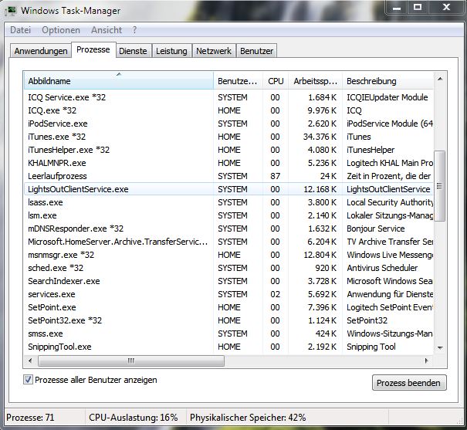Click the 'Antivirus Scheduler' description cell
The height and width of the screenshot is (430, 467).
[382, 268]
